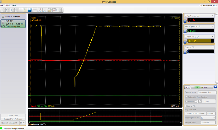Click the Δ 1m 40,00s cursor delta label
Viewport: 218px width, 130px height.
(x=37, y=20)
